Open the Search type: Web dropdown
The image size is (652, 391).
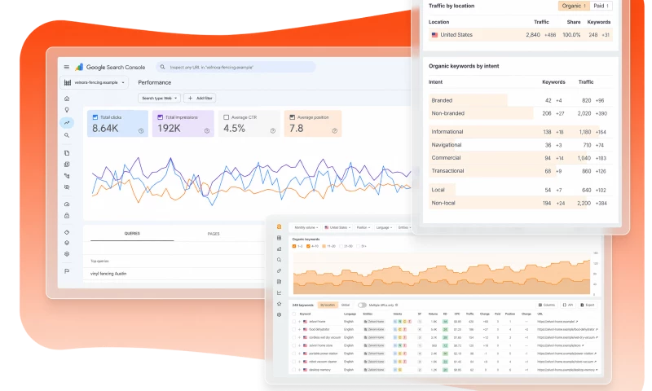(159, 98)
